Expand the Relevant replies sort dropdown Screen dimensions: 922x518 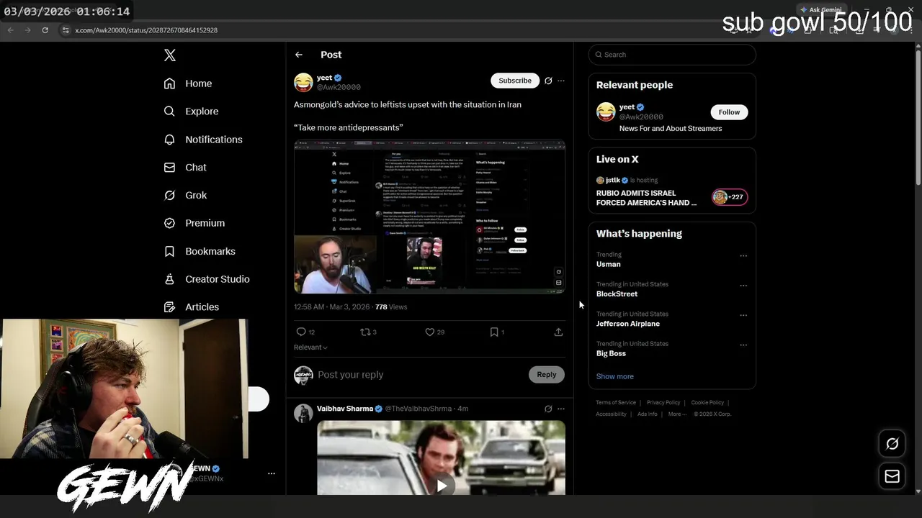(310, 347)
